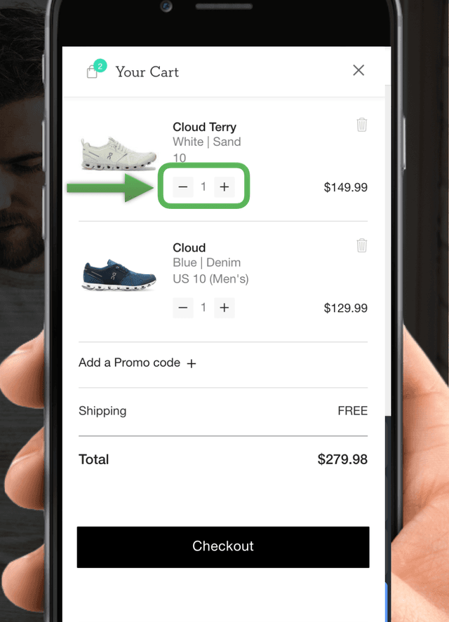Click the plus icon beside Promo code
The width and height of the screenshot is (449, 622).
coord(192,363)
